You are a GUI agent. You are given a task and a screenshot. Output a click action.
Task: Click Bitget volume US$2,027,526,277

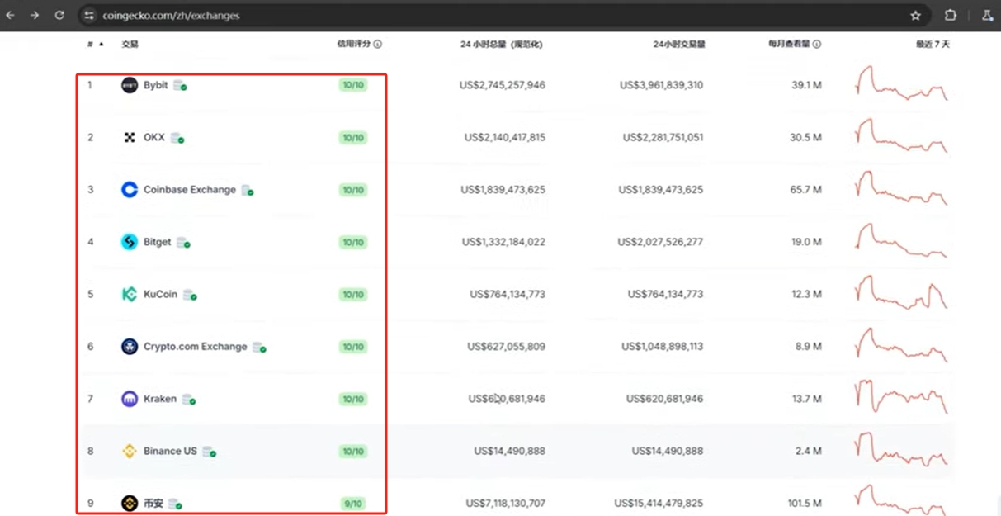tap(660, 242)
